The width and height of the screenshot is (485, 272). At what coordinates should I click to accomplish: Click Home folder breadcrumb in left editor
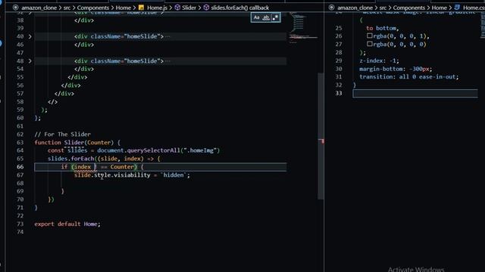[123, 8]
